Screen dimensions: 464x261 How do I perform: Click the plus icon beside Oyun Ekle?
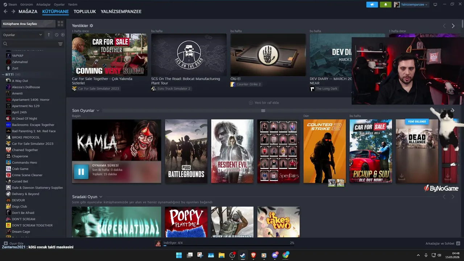[5, 243]
